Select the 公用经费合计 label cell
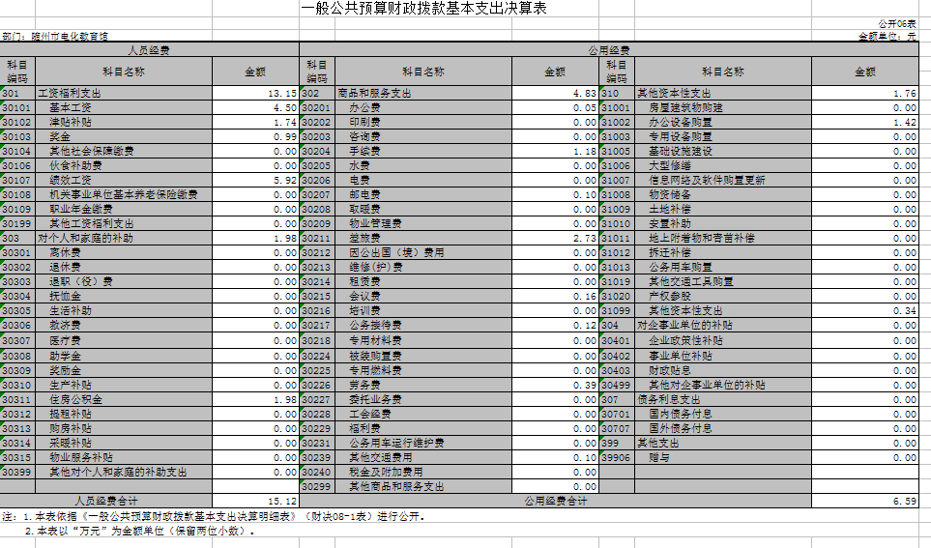Screen dimensions: 931x548 555,501
